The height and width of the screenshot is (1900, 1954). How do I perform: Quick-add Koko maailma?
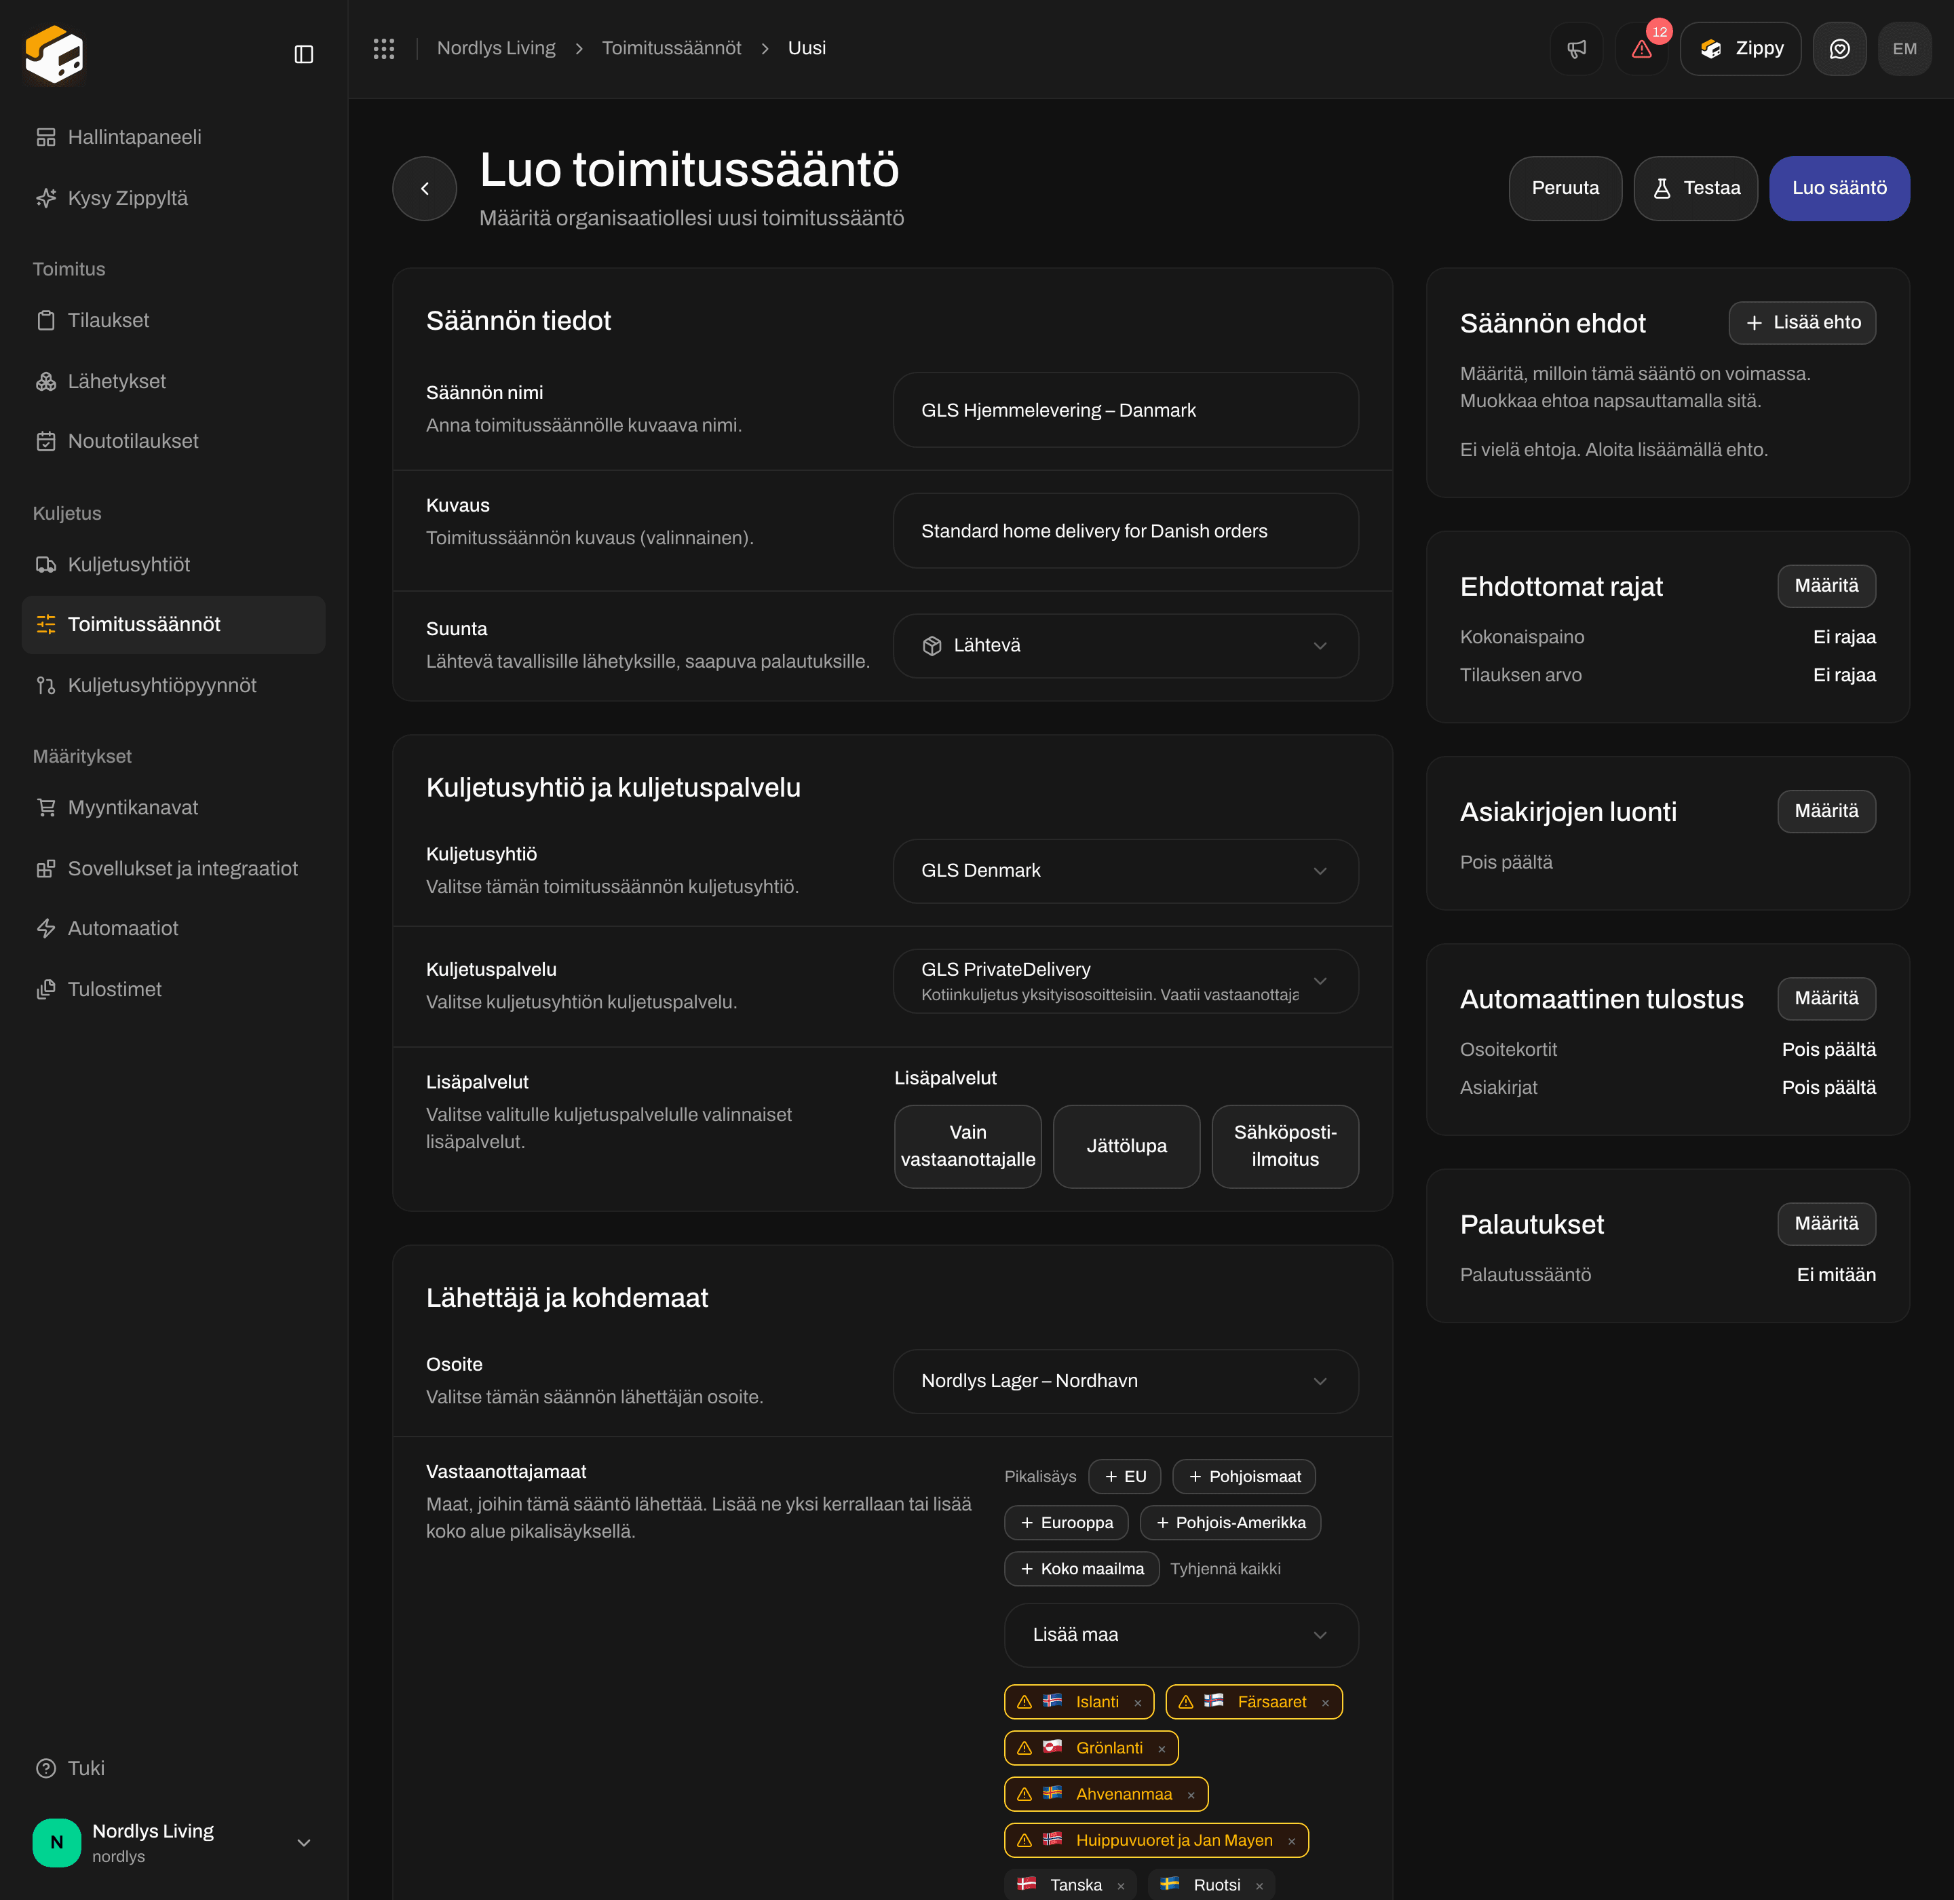click(1081, 1569)
